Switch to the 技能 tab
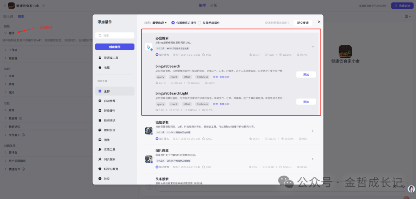 click(x=21, y=17)
